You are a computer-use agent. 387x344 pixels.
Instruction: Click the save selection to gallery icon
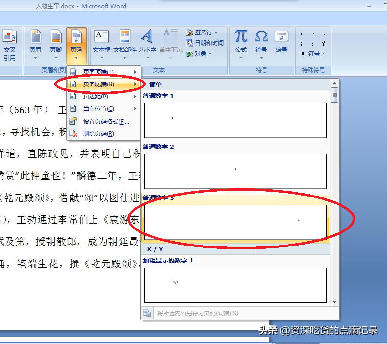[x=147, y=313]
